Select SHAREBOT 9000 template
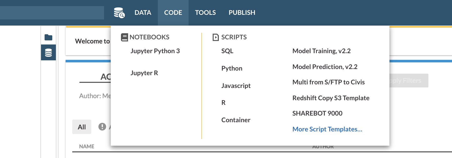 (317, 113)
